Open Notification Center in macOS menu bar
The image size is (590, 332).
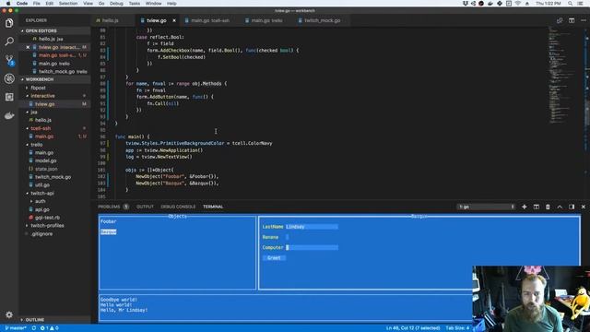581,4
